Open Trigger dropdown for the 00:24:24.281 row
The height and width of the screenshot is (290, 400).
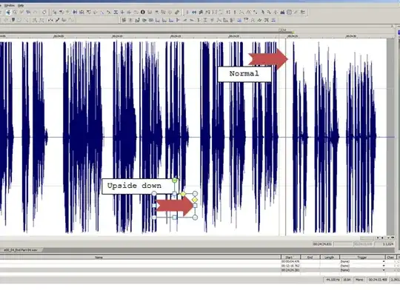click(x=384, y=270)
